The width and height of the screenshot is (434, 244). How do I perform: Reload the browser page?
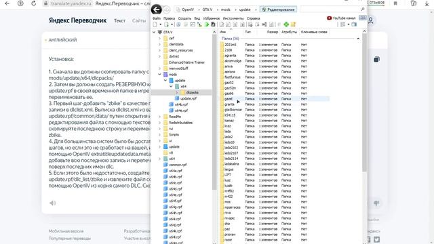[x=33, y=3]
